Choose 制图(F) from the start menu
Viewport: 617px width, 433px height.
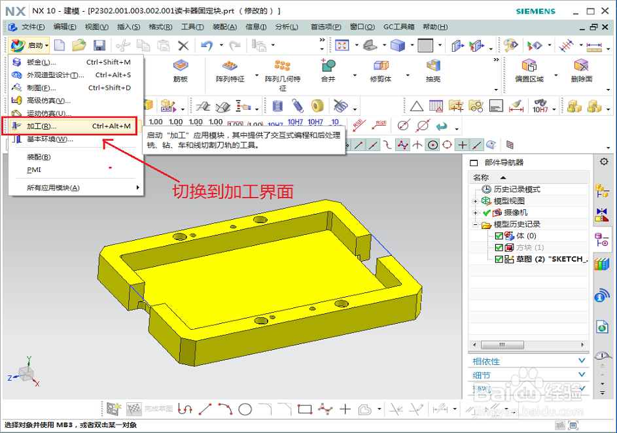tap(75, 88)
